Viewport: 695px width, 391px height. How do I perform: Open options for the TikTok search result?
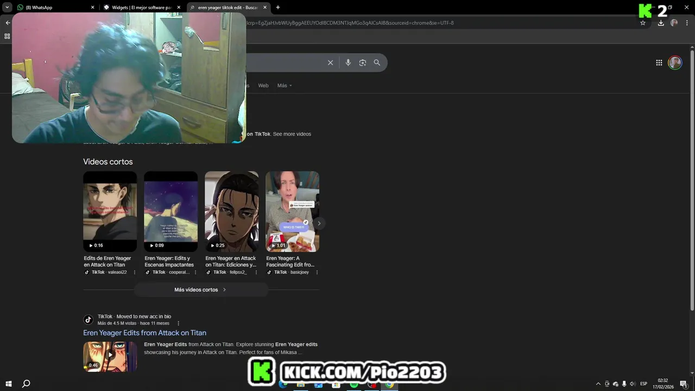pos(178,323)
